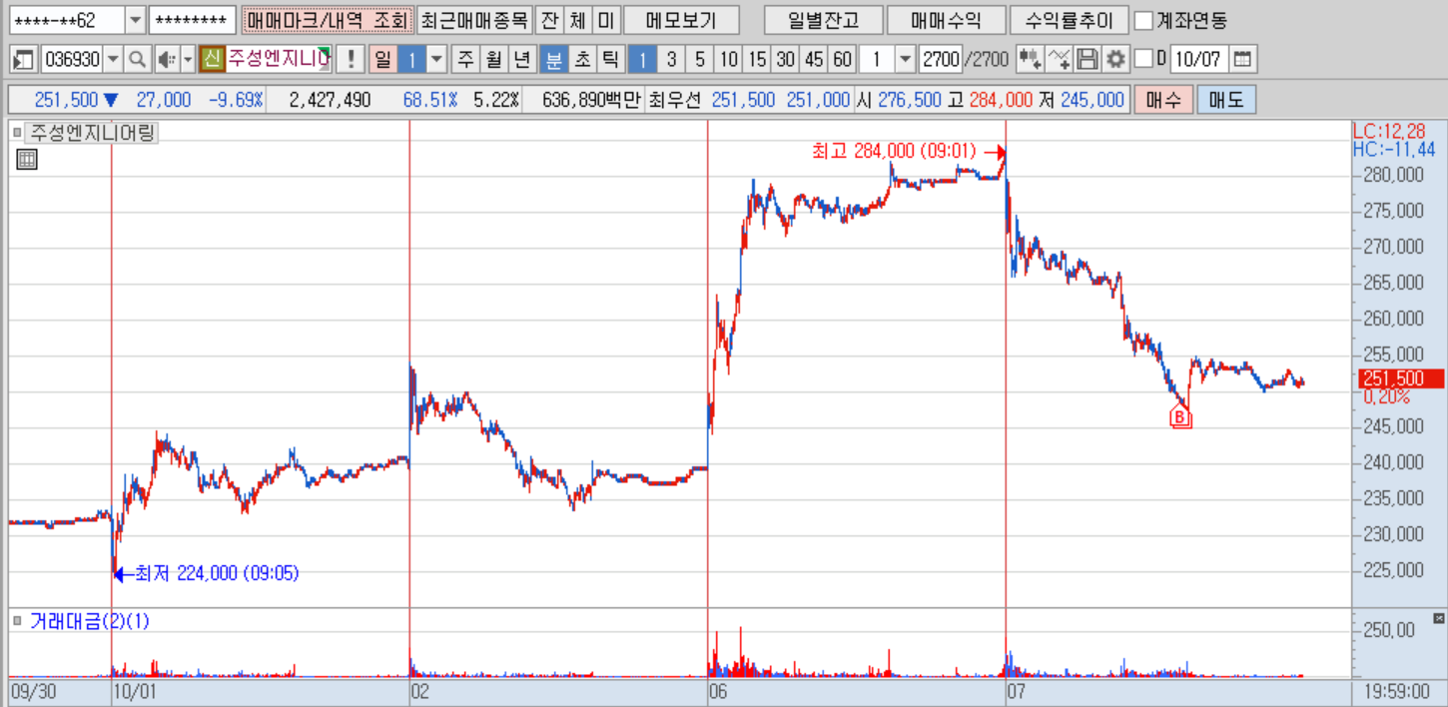Choose the 60-minute interval button
The width and height of the screenshot is (1448, 707).
tap(843, 59)
